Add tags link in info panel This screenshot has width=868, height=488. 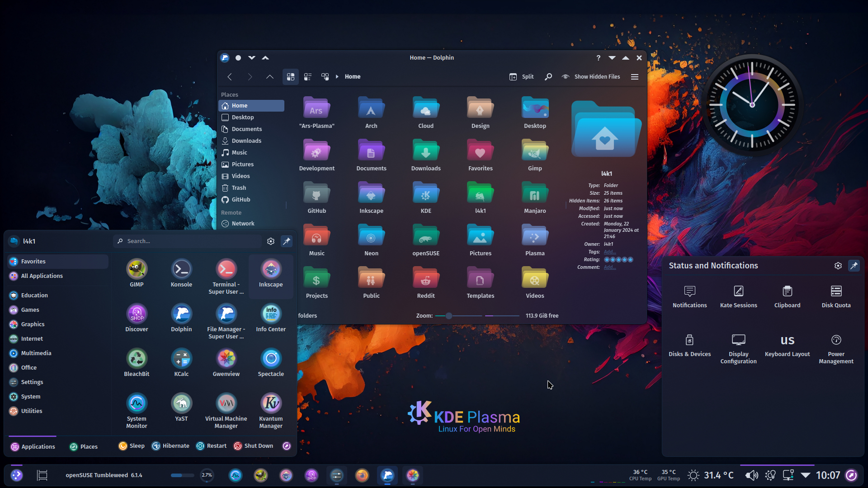point(610,252)
